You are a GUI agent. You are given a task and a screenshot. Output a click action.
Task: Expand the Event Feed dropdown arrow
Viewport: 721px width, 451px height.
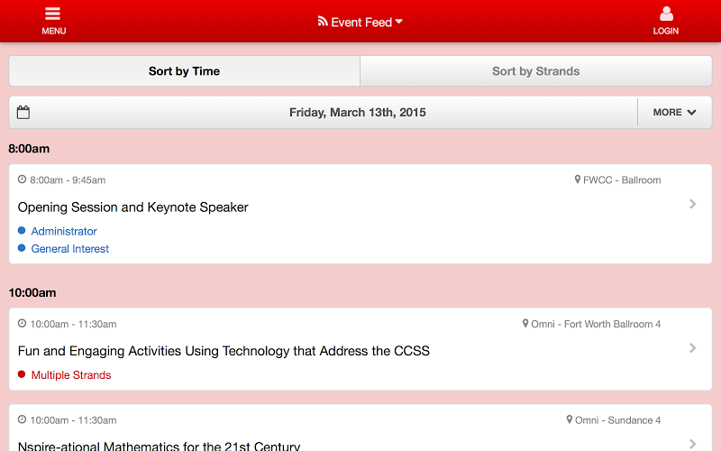point(398,21)
